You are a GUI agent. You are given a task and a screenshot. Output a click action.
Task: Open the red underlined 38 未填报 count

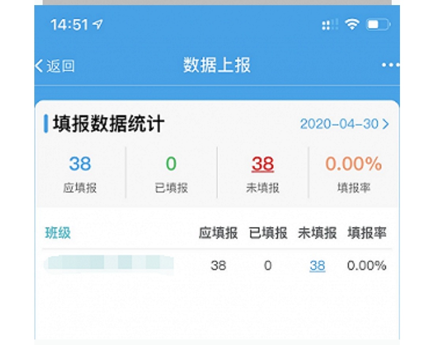263,164
